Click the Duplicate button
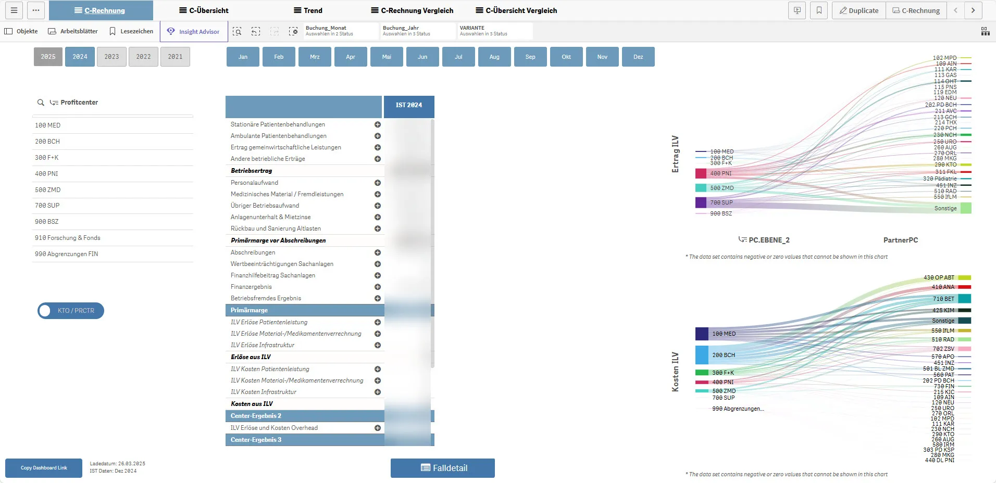996x483 pixels. tap(858, 10)
